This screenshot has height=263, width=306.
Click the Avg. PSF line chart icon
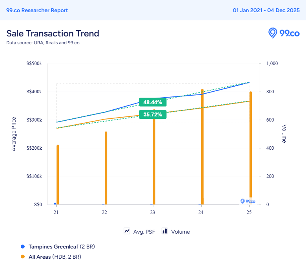click(127, 231)
